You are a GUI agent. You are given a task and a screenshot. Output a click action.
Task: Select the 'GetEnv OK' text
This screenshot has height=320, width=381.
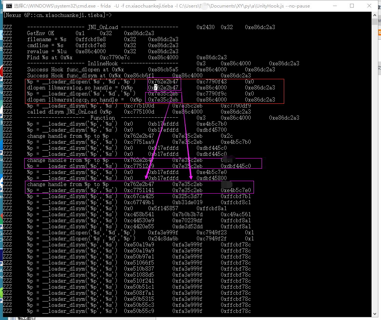40,33
